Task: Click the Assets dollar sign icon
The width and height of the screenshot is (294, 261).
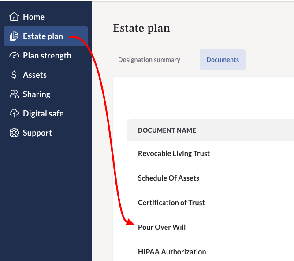Action: click(x=14, y=75)
